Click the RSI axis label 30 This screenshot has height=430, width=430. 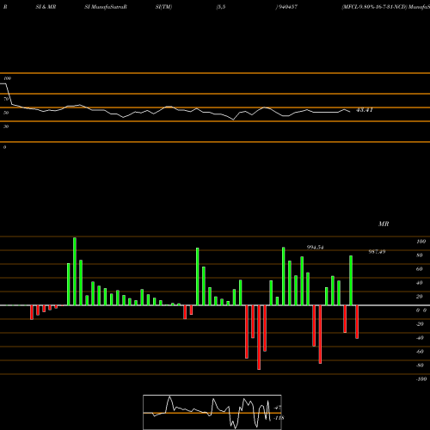pyautogui.click(x=6, y=126)
